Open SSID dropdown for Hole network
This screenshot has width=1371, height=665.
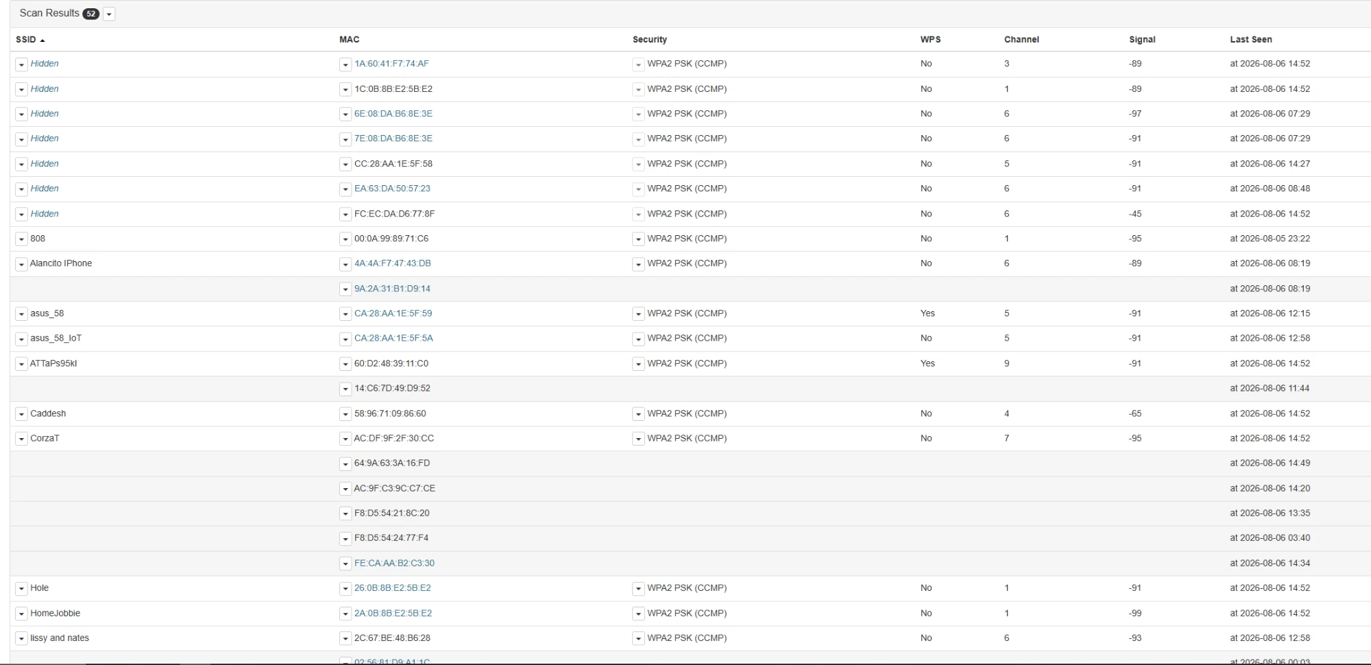21,588
